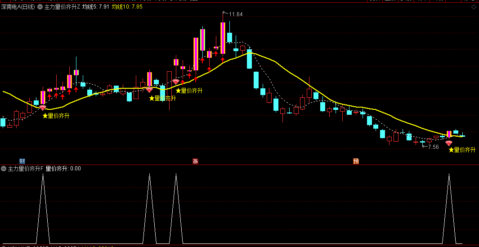Open the 主力量价齐升F sub-chart indicator dropdown arrow

click(4, 169)
